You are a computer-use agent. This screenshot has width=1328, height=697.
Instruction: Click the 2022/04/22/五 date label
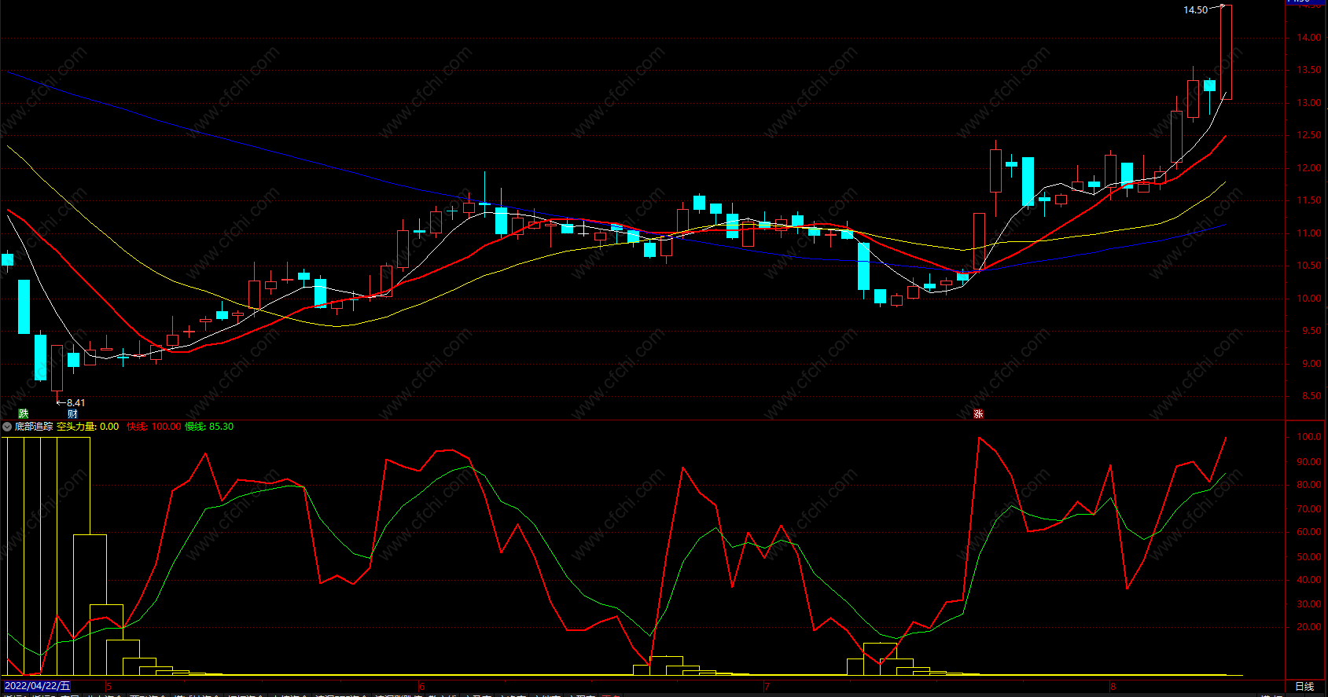pos(36,686)
